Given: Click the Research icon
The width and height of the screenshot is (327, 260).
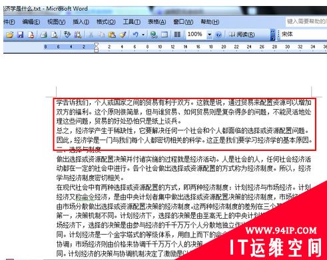Looking at the screenshot, I should coord(78,35).
